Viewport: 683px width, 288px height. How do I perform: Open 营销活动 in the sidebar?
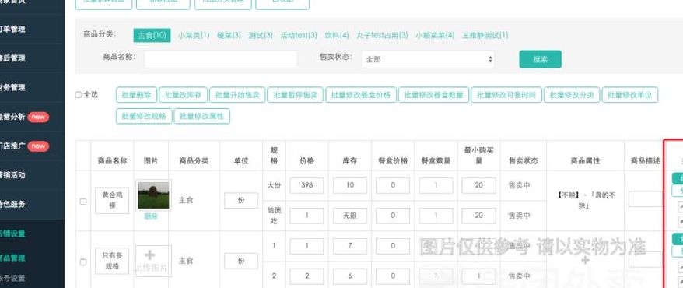point(12,175)
